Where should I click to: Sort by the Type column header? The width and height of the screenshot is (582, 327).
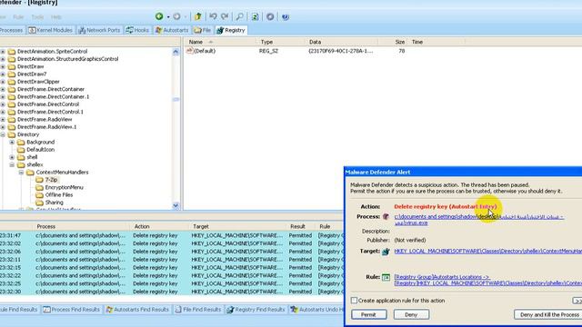[x=281, y=42]
